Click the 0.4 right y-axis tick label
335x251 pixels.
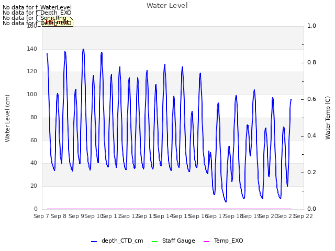click(x=311, y=136)
